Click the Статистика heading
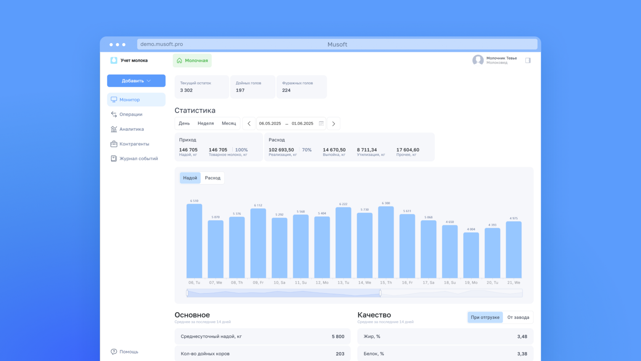The width and height of the screenshot is (641, 361). coord(195,110)
